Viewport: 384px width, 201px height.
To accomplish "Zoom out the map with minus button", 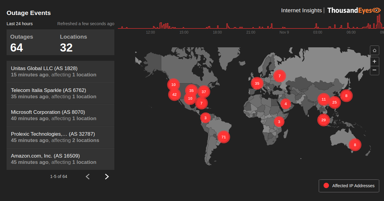I will (x=374, y=70).
